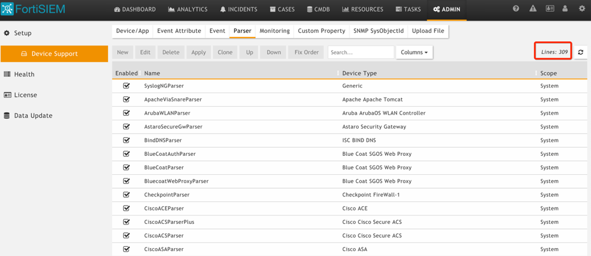Click the parser search field
The height and width of the screenshot is (256, 591).
(x=360, y=52)
